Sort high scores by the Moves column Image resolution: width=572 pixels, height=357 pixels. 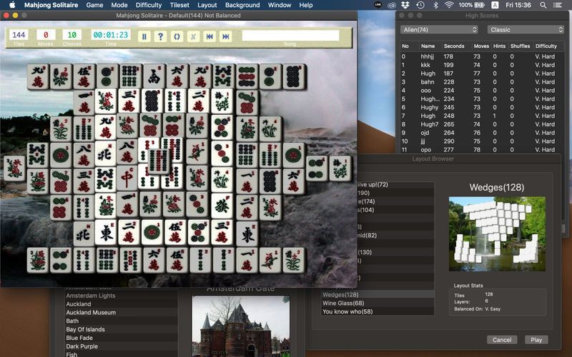coord(481,46)
